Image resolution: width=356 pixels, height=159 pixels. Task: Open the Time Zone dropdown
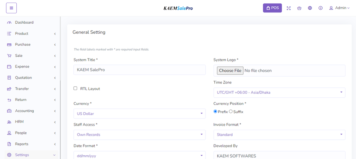[279, 92]
